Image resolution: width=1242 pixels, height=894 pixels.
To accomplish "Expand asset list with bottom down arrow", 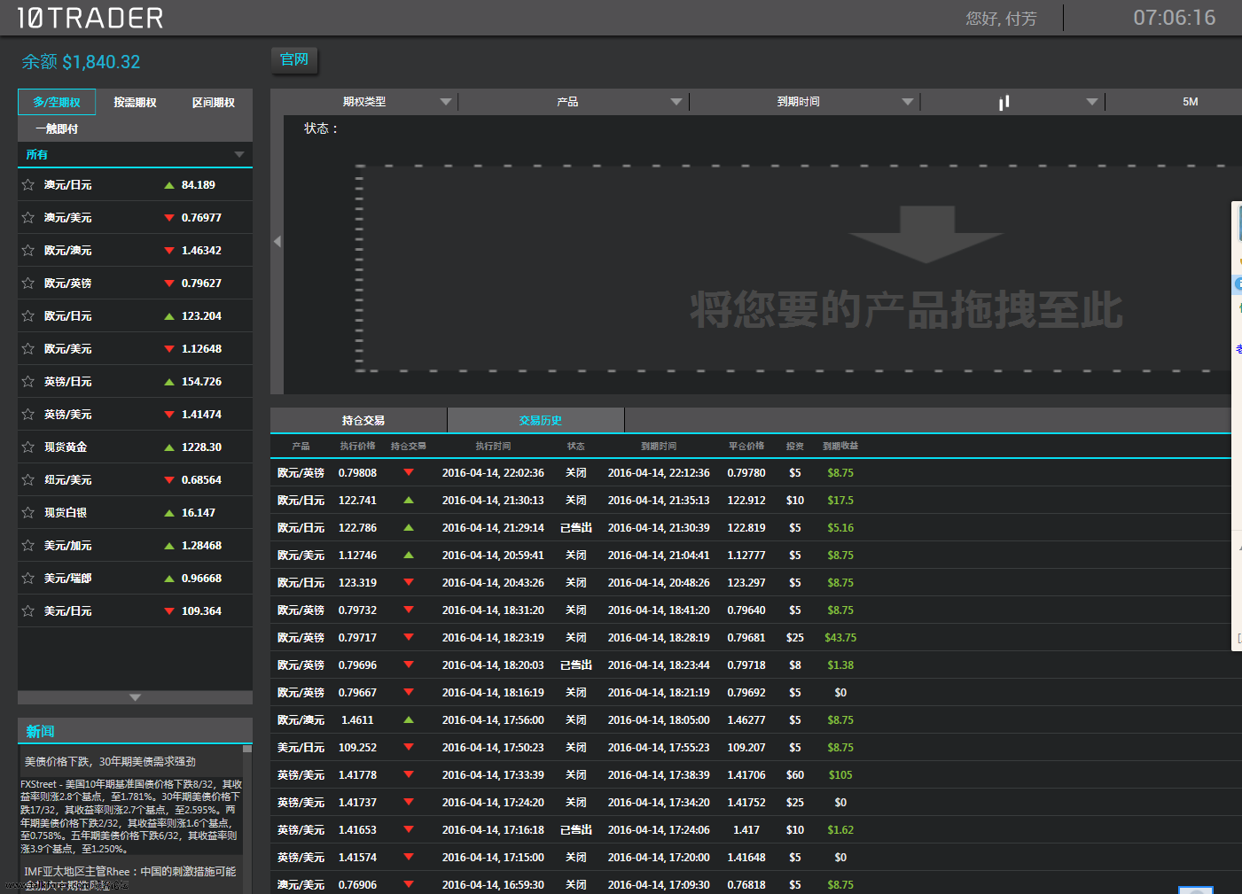I will (x=135, y=698).
